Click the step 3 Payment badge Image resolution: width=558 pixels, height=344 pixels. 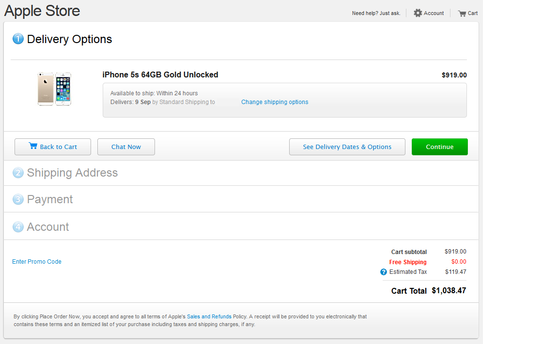pyautogui.click(x=18, y=199)
